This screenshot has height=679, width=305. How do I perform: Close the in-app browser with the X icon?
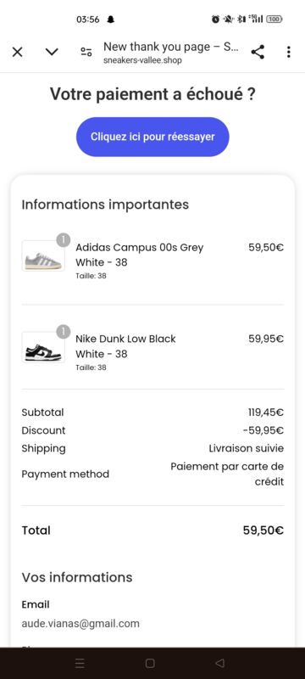click(x=17, y=53)
